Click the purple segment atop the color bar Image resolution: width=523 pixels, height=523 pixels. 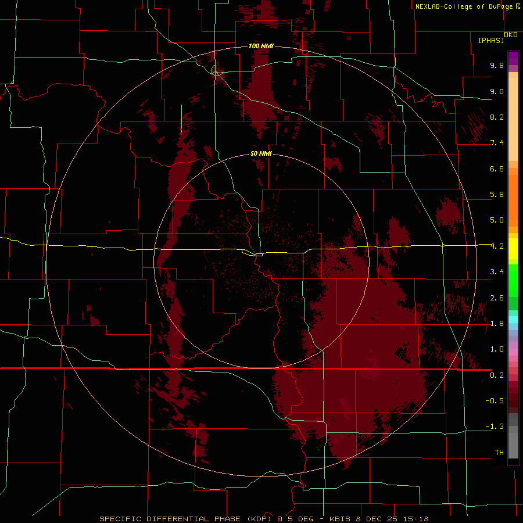513,58
